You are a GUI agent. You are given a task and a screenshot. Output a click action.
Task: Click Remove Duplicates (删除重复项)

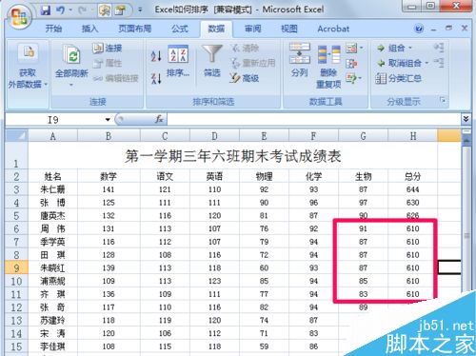pos(328,67)
